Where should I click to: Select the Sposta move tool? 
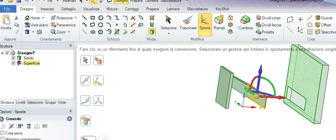click(x=205, y=24)
